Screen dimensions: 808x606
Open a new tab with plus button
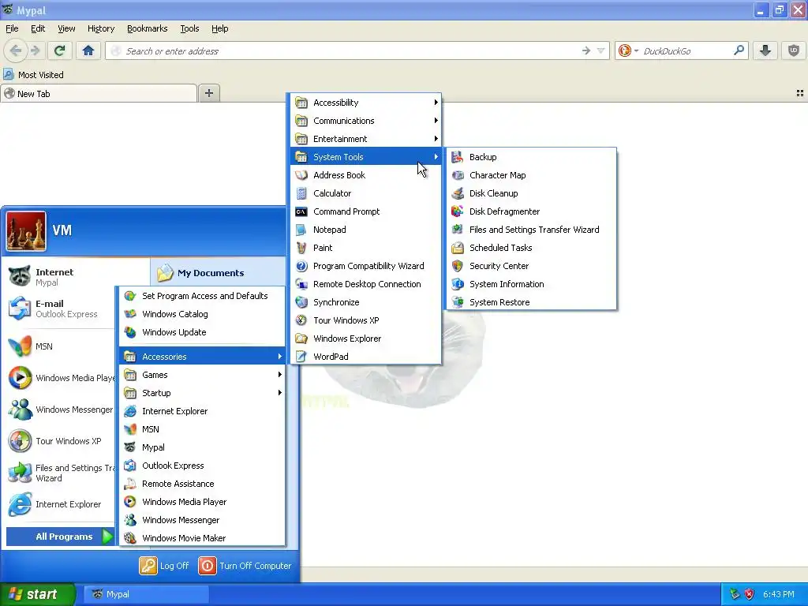coord(208,93)
